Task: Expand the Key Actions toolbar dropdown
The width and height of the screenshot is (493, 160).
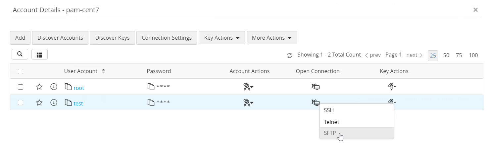Action: pyautogui.click(x=222, y=38)
